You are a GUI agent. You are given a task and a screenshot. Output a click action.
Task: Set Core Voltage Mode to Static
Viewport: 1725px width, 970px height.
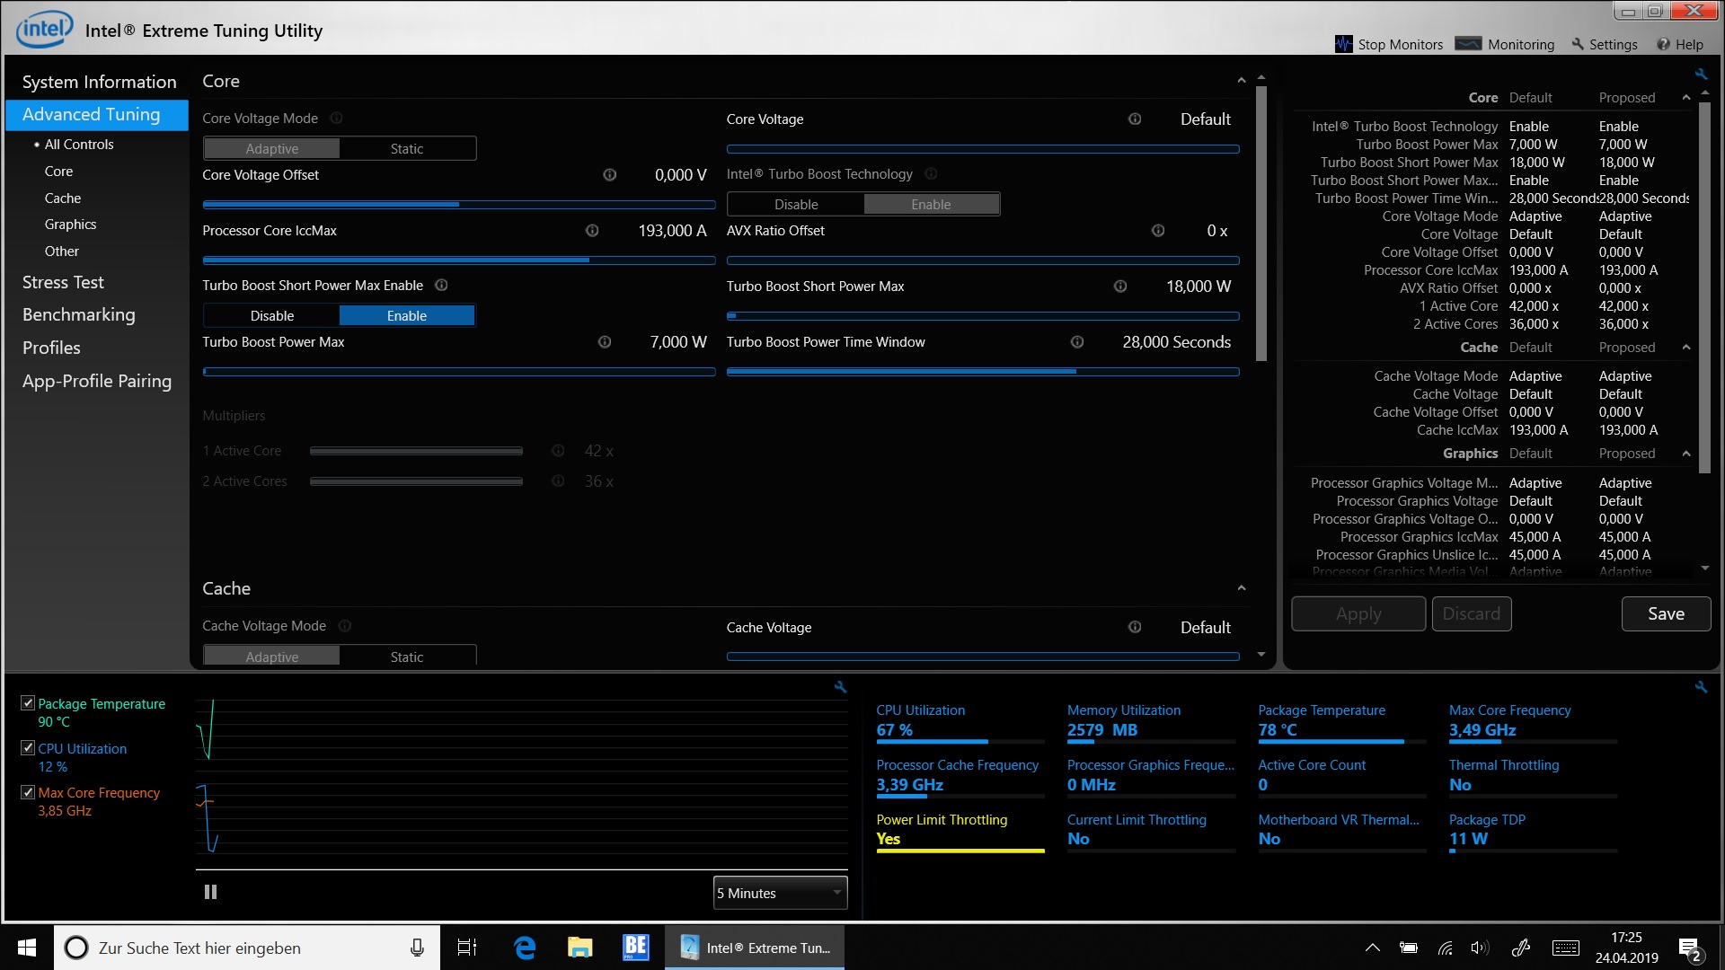point(407,149)
